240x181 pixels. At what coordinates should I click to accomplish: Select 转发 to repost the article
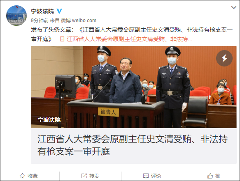(x=90, y=176)
